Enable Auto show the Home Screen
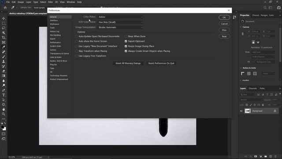The image size is (282, 159). (x=76, y=41)
